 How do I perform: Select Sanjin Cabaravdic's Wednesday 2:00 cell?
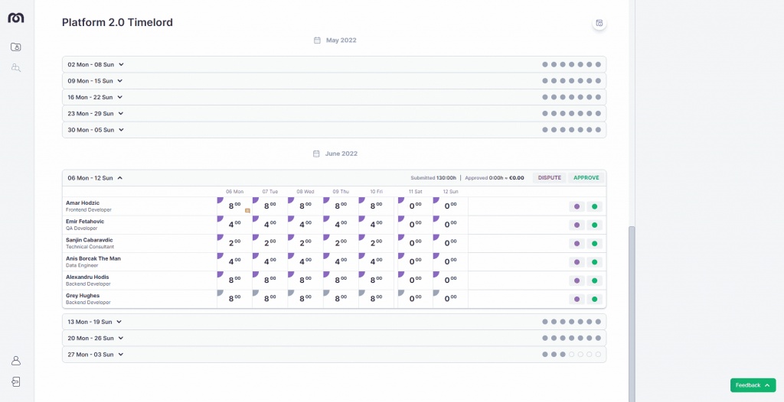pos(305,243)
